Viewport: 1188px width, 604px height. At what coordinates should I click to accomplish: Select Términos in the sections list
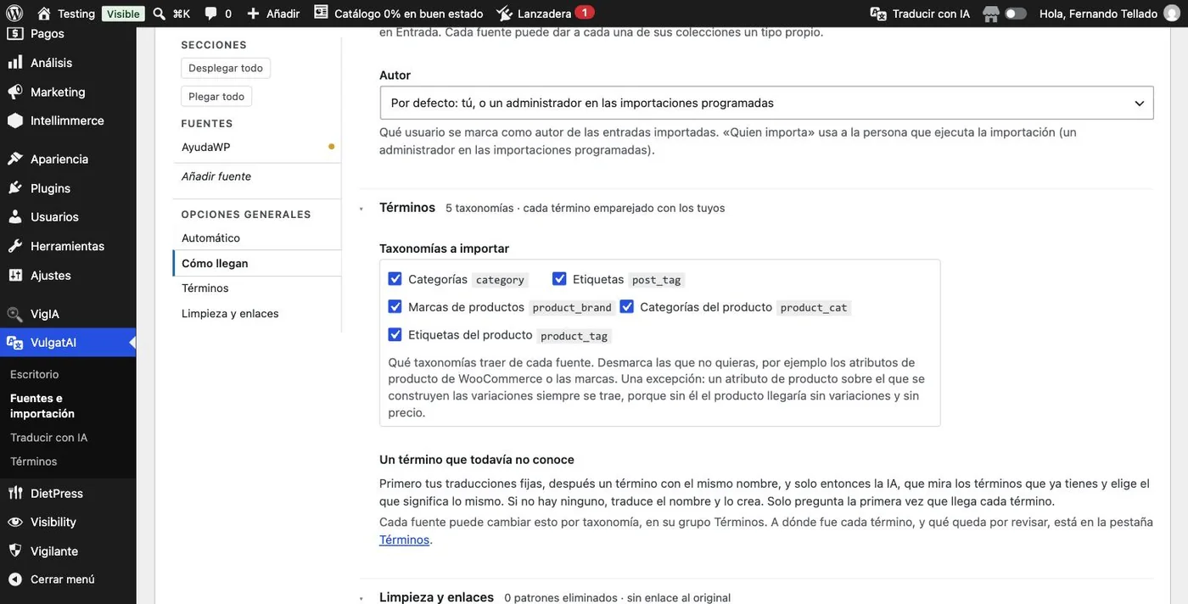point(205,288)
